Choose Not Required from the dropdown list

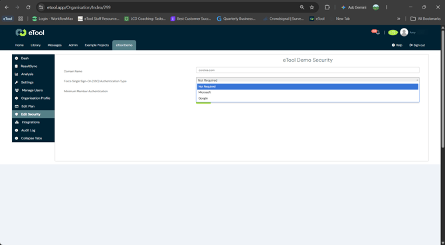[x=308, y=86]
